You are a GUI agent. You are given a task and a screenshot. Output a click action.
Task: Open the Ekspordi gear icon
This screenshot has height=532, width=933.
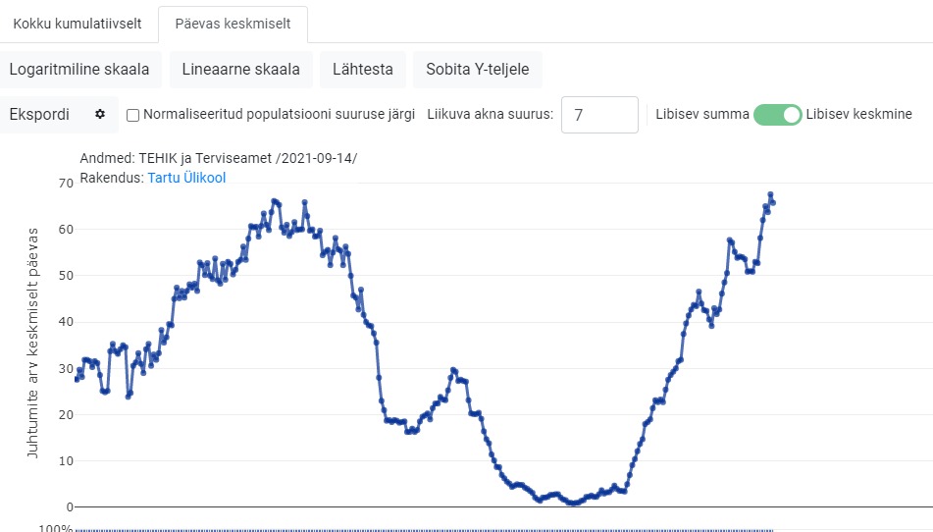[x=99, y=114]
